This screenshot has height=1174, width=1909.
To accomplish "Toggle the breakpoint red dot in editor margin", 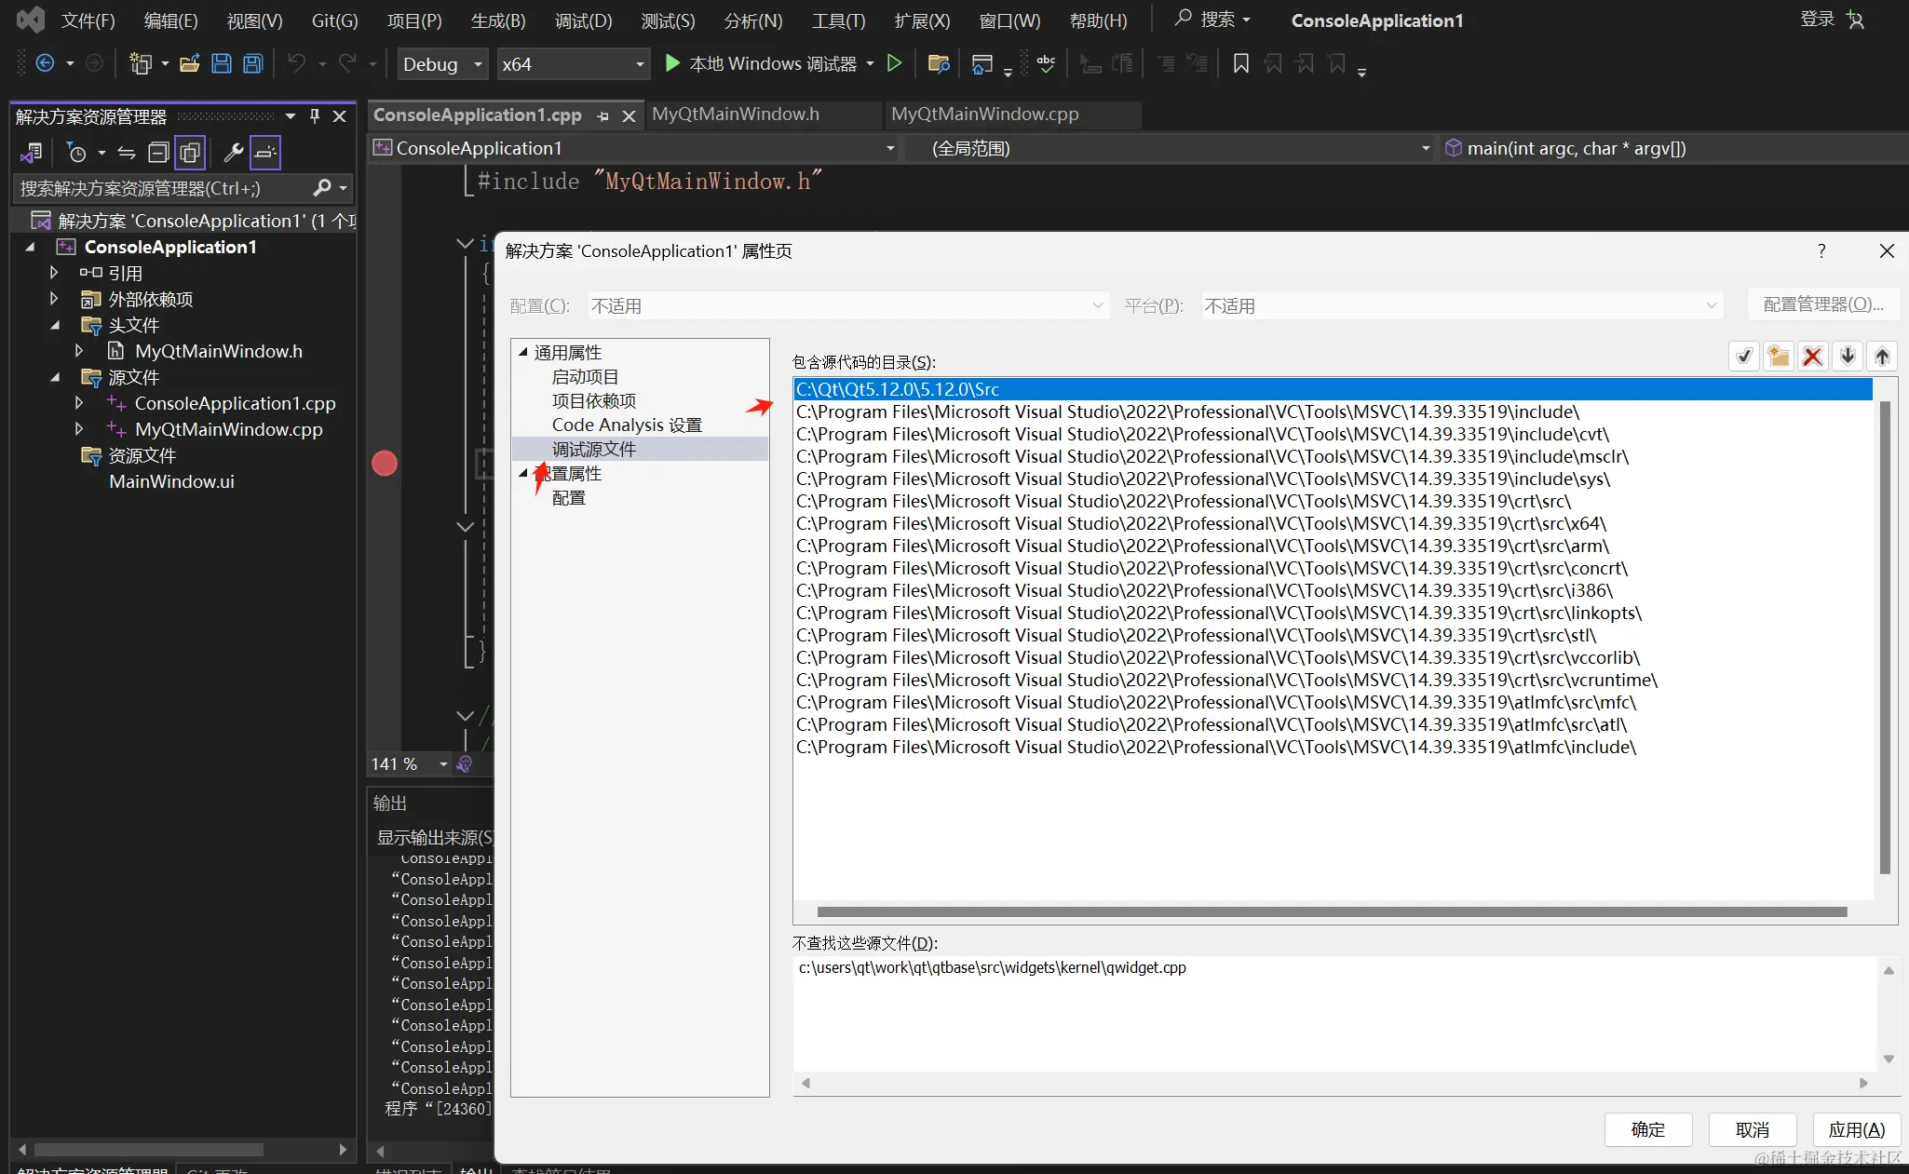I will click(x=385, y=463).
